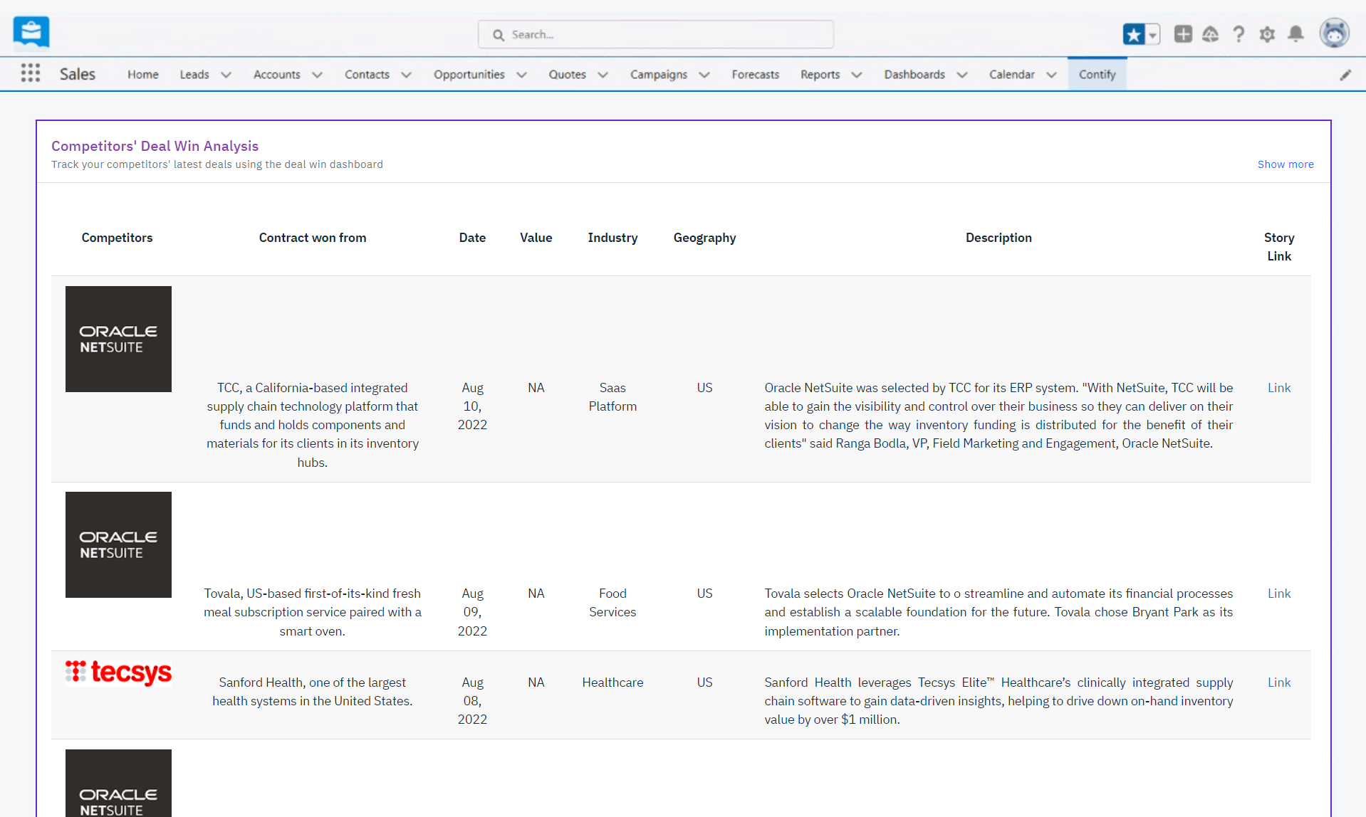Open the story Link for Sanford Health deal
Image resolution: width=1366 pixels, height=817 pixels.
(1279, 682)
